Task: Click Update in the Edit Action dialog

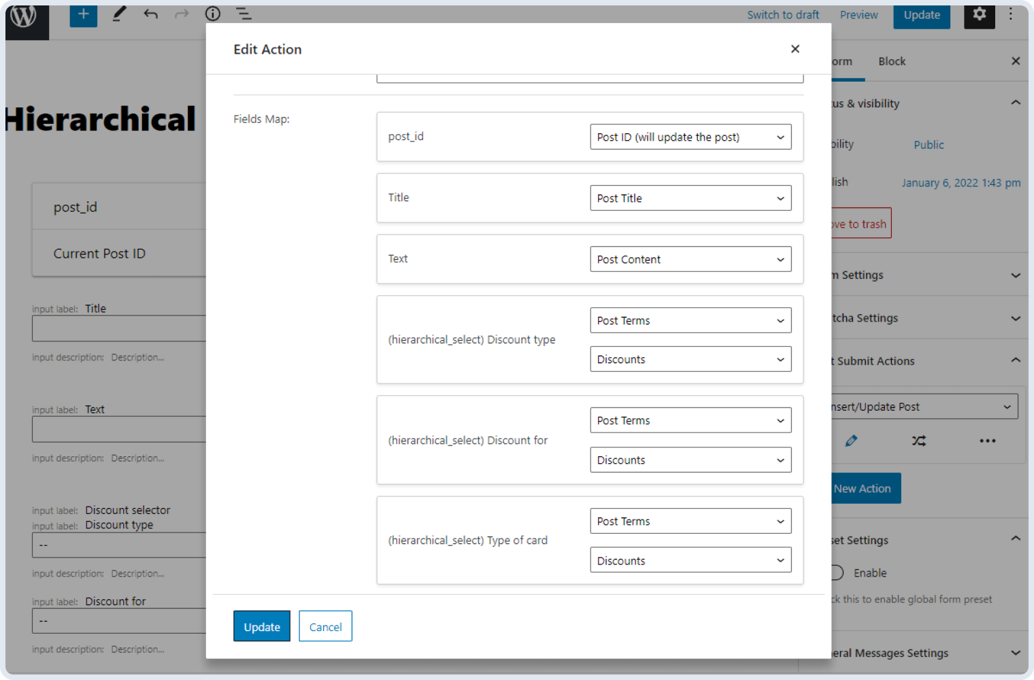Action: (261, 626)
